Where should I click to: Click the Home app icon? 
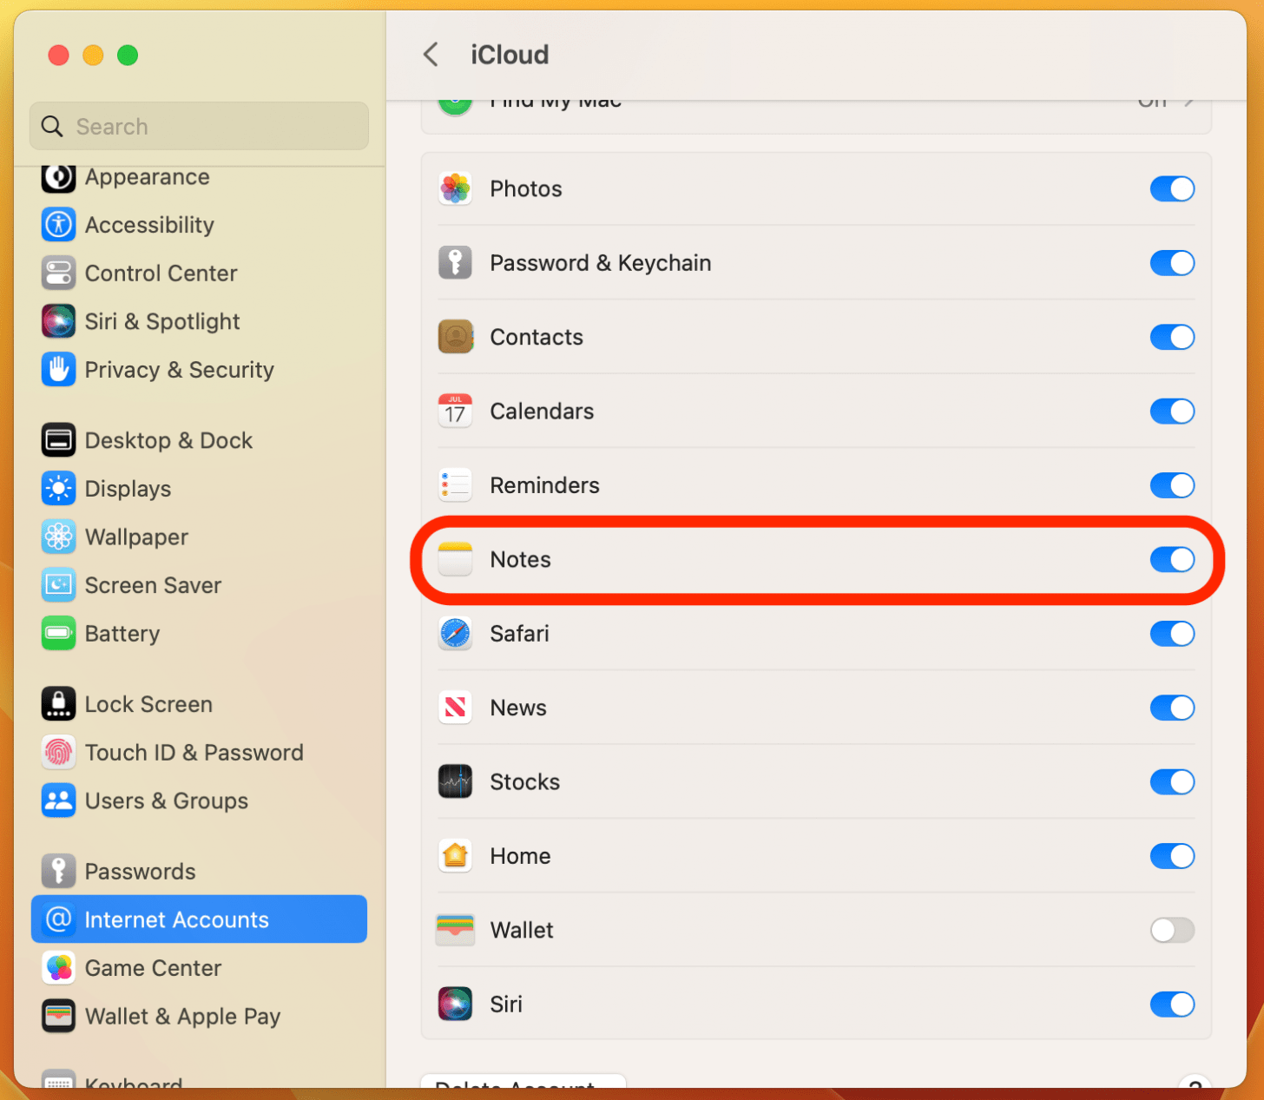pos(455,856)
